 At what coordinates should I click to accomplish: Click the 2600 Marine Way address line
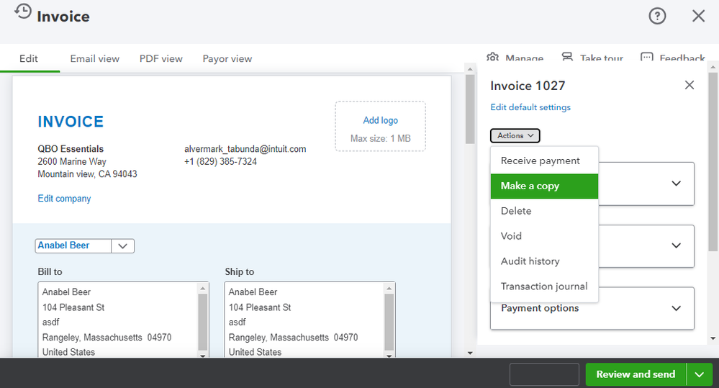click(x=71, y=161)
